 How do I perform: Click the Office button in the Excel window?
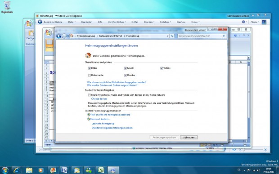[x=48, y=32]
